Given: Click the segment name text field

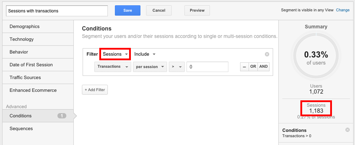Looking at the screenshot, I should point(57,11).
